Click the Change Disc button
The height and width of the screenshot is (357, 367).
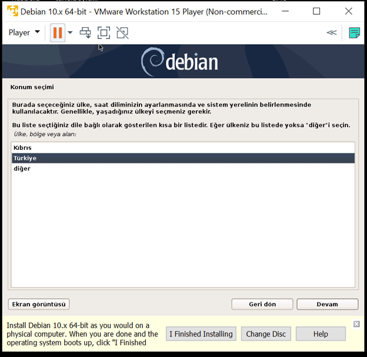click(266, 334)
